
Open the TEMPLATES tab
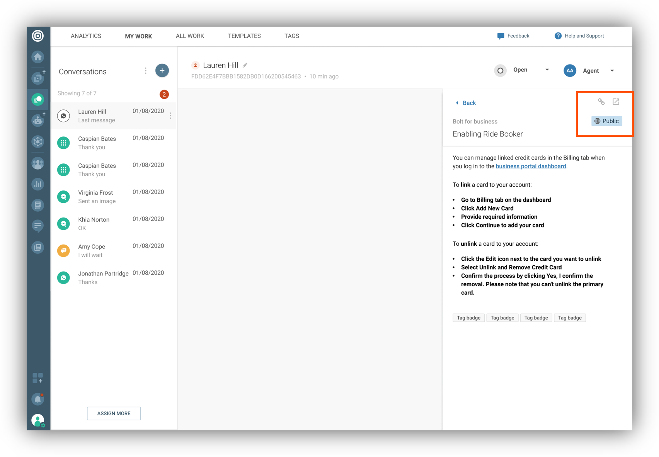(x=244, y=36)
